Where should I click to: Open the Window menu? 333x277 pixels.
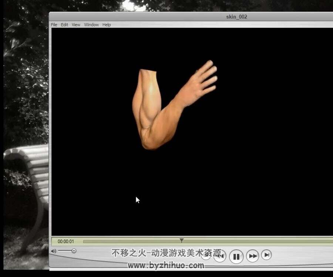[x=91, y=25]
